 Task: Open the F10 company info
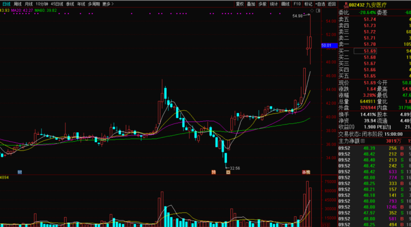(297, 4)
